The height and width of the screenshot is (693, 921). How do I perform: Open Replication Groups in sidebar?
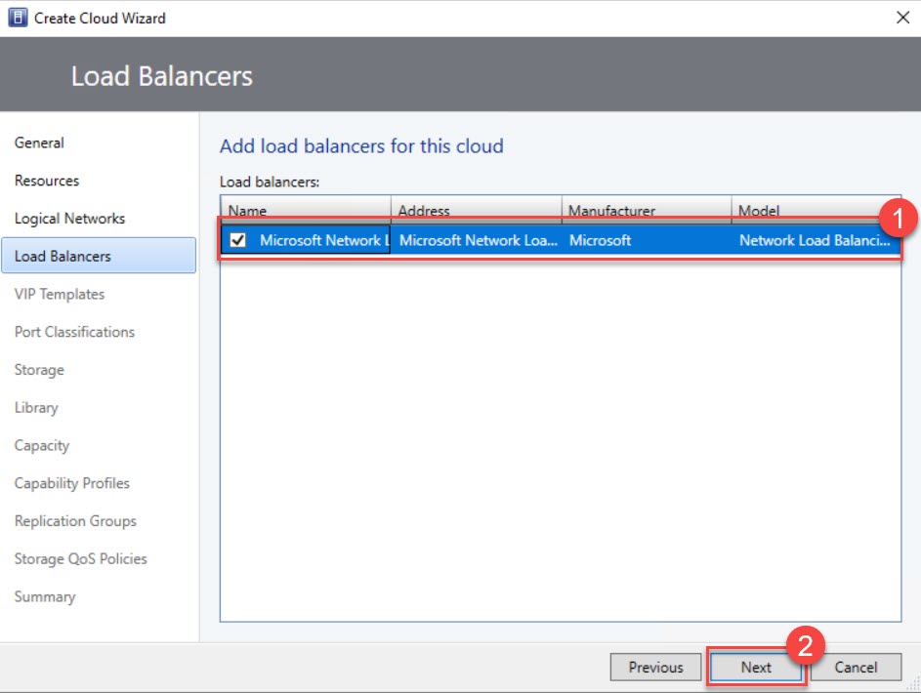(x=75, y=521)
